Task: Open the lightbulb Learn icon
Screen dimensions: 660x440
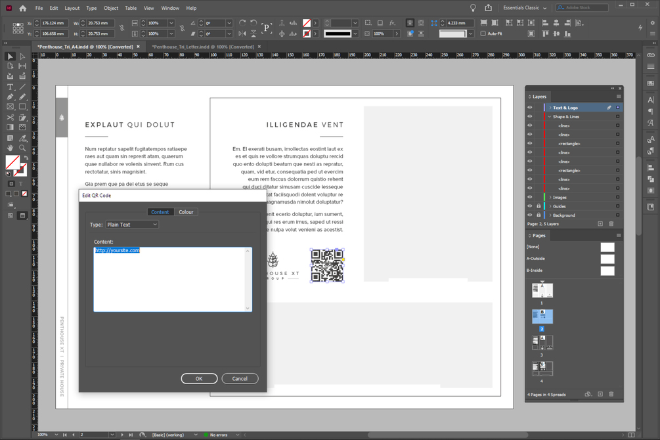Action: coord(473,8)
